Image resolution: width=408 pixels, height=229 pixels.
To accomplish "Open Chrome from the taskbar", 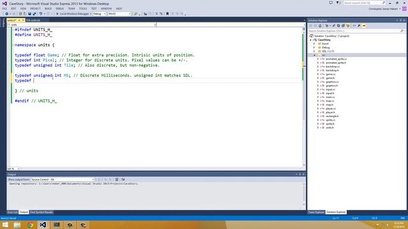I will 30,225.
